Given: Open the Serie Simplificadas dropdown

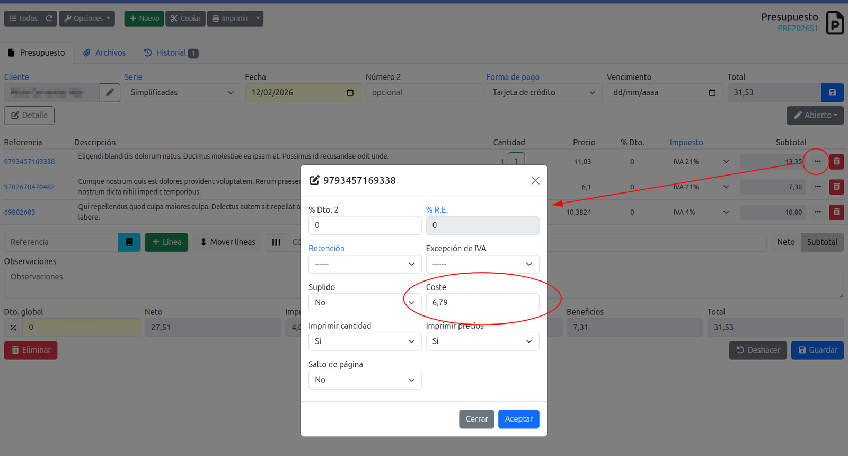Looking at the screenshot, I should (182, 93).
